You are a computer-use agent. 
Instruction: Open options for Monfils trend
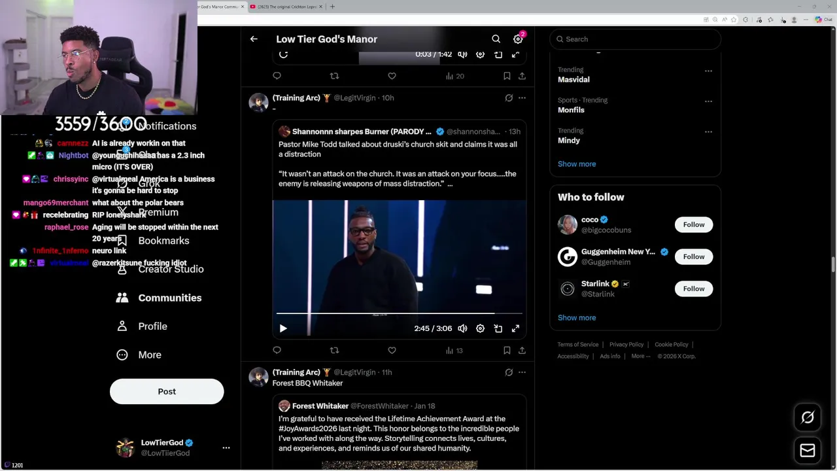point(708,101)
